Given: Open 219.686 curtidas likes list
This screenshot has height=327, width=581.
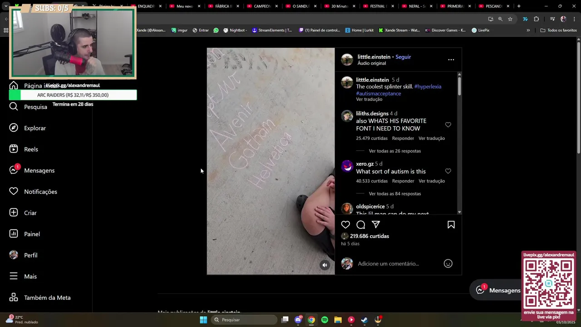Looking at the screenshot, I should pyautogui.click(x=369, y=236).
